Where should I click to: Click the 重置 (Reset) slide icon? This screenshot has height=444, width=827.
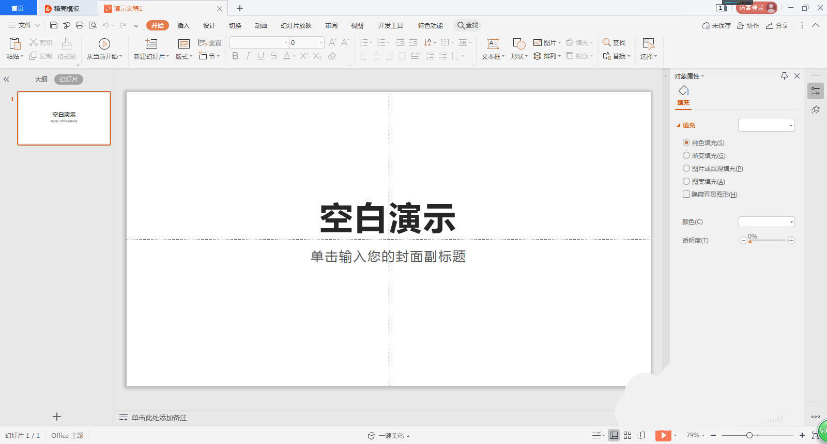pos(203,42)
